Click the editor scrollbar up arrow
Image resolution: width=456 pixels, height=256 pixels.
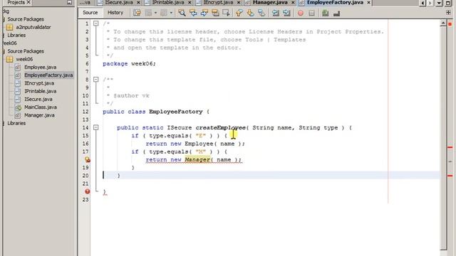(x=443, y=23)
